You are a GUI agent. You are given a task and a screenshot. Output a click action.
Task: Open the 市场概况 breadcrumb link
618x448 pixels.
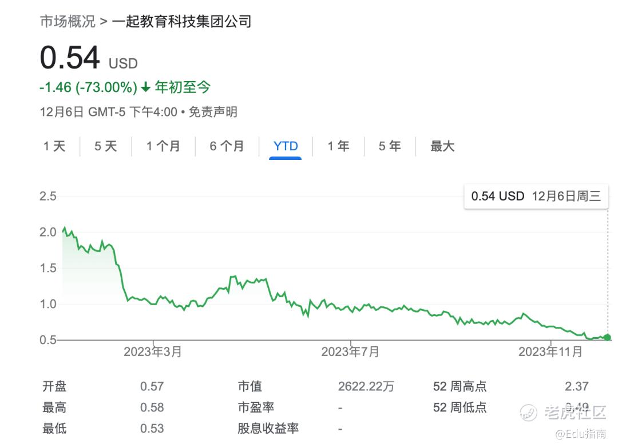click(68, 21)
